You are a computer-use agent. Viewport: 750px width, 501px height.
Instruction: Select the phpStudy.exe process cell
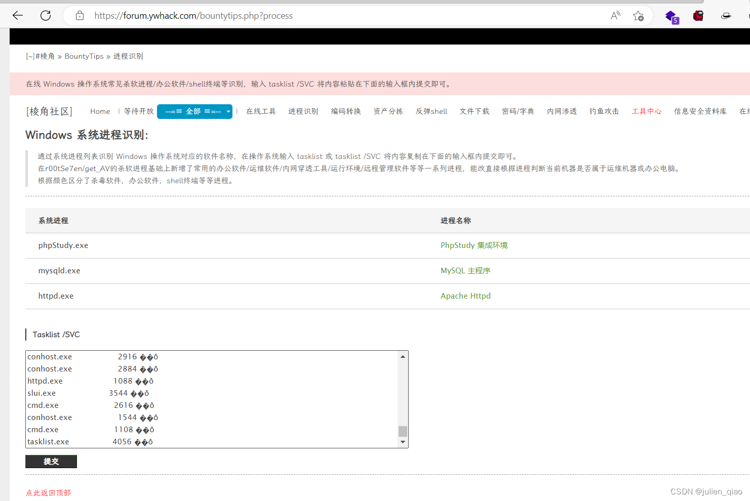(x=63, y=245)
